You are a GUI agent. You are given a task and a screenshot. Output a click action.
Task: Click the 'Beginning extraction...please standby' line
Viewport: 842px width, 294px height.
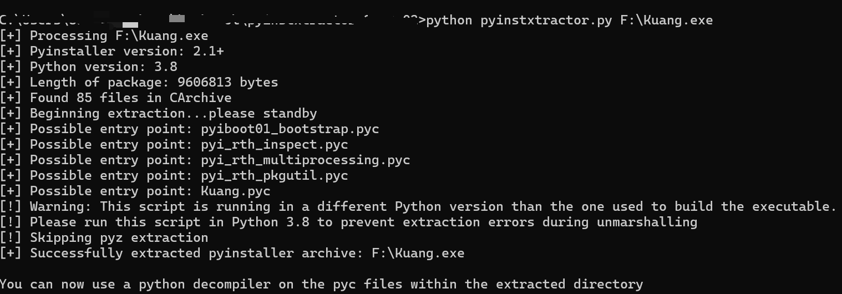(x=173, y=114)
